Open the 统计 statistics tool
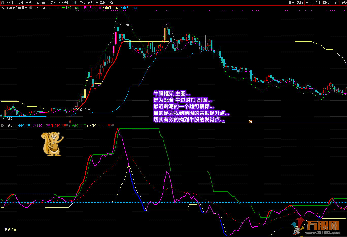 (x=317, y=3)
